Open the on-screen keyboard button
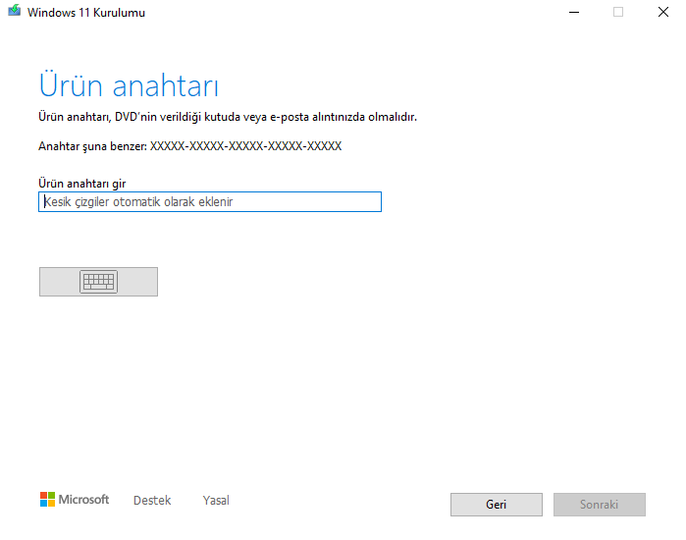The width and height of the screenshot is (686, 540). click(x=98, y=282)
